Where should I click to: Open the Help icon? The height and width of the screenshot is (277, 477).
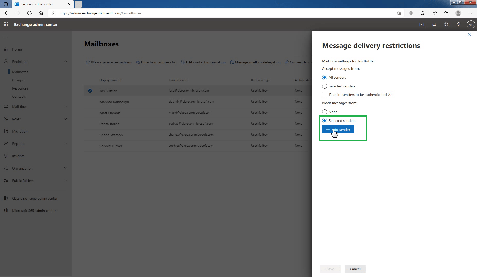click(x=459, y=24)
